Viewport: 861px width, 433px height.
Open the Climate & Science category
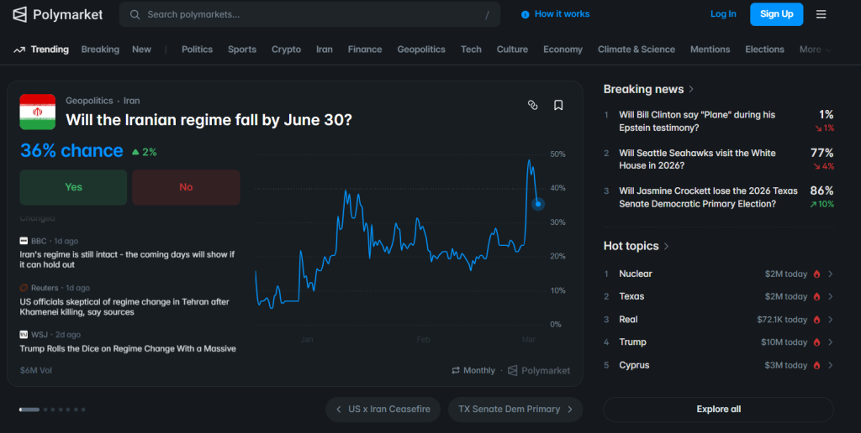[x=637, y=50]
